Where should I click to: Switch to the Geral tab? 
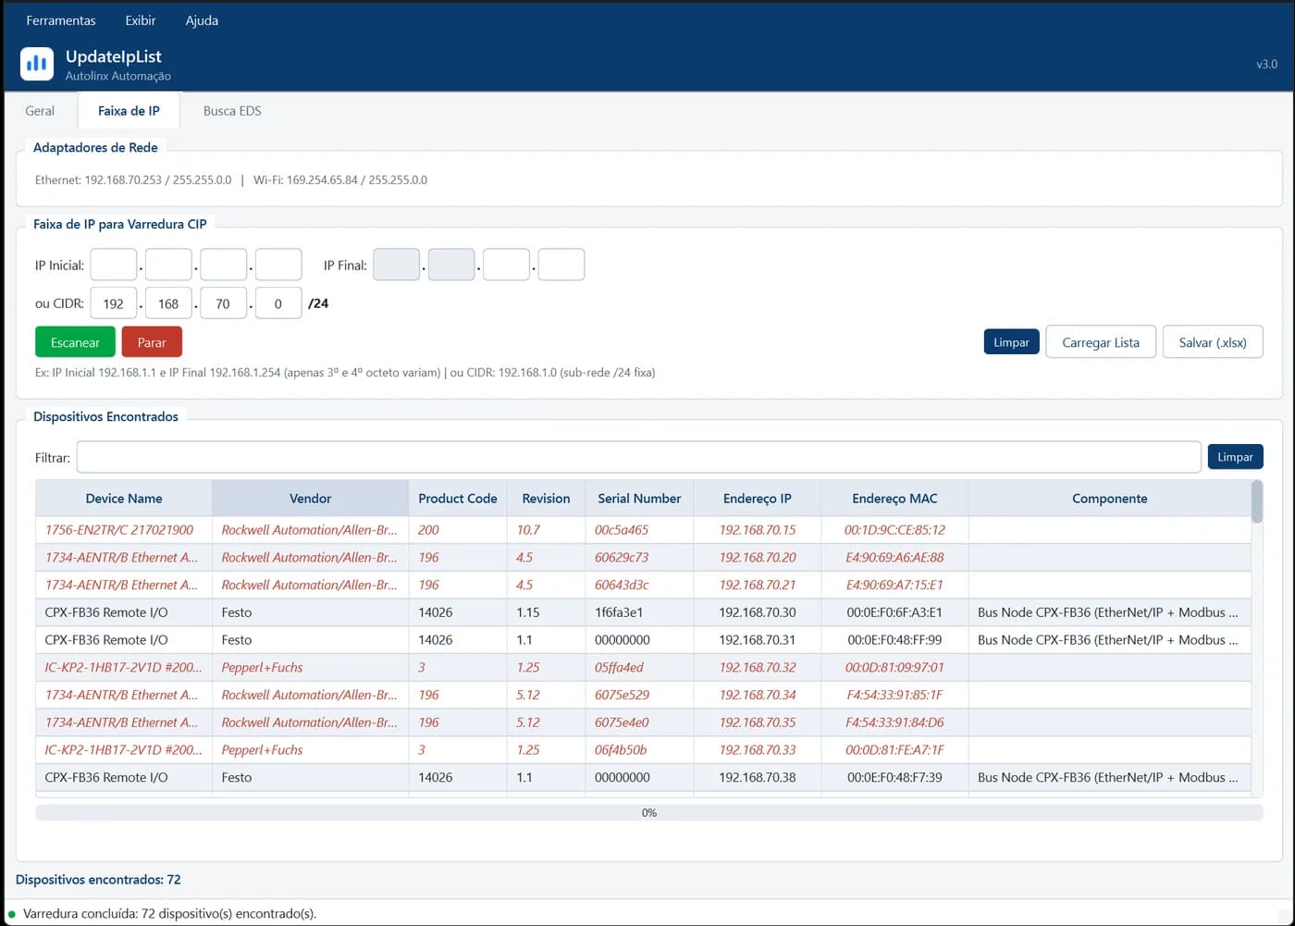point(40,111)
